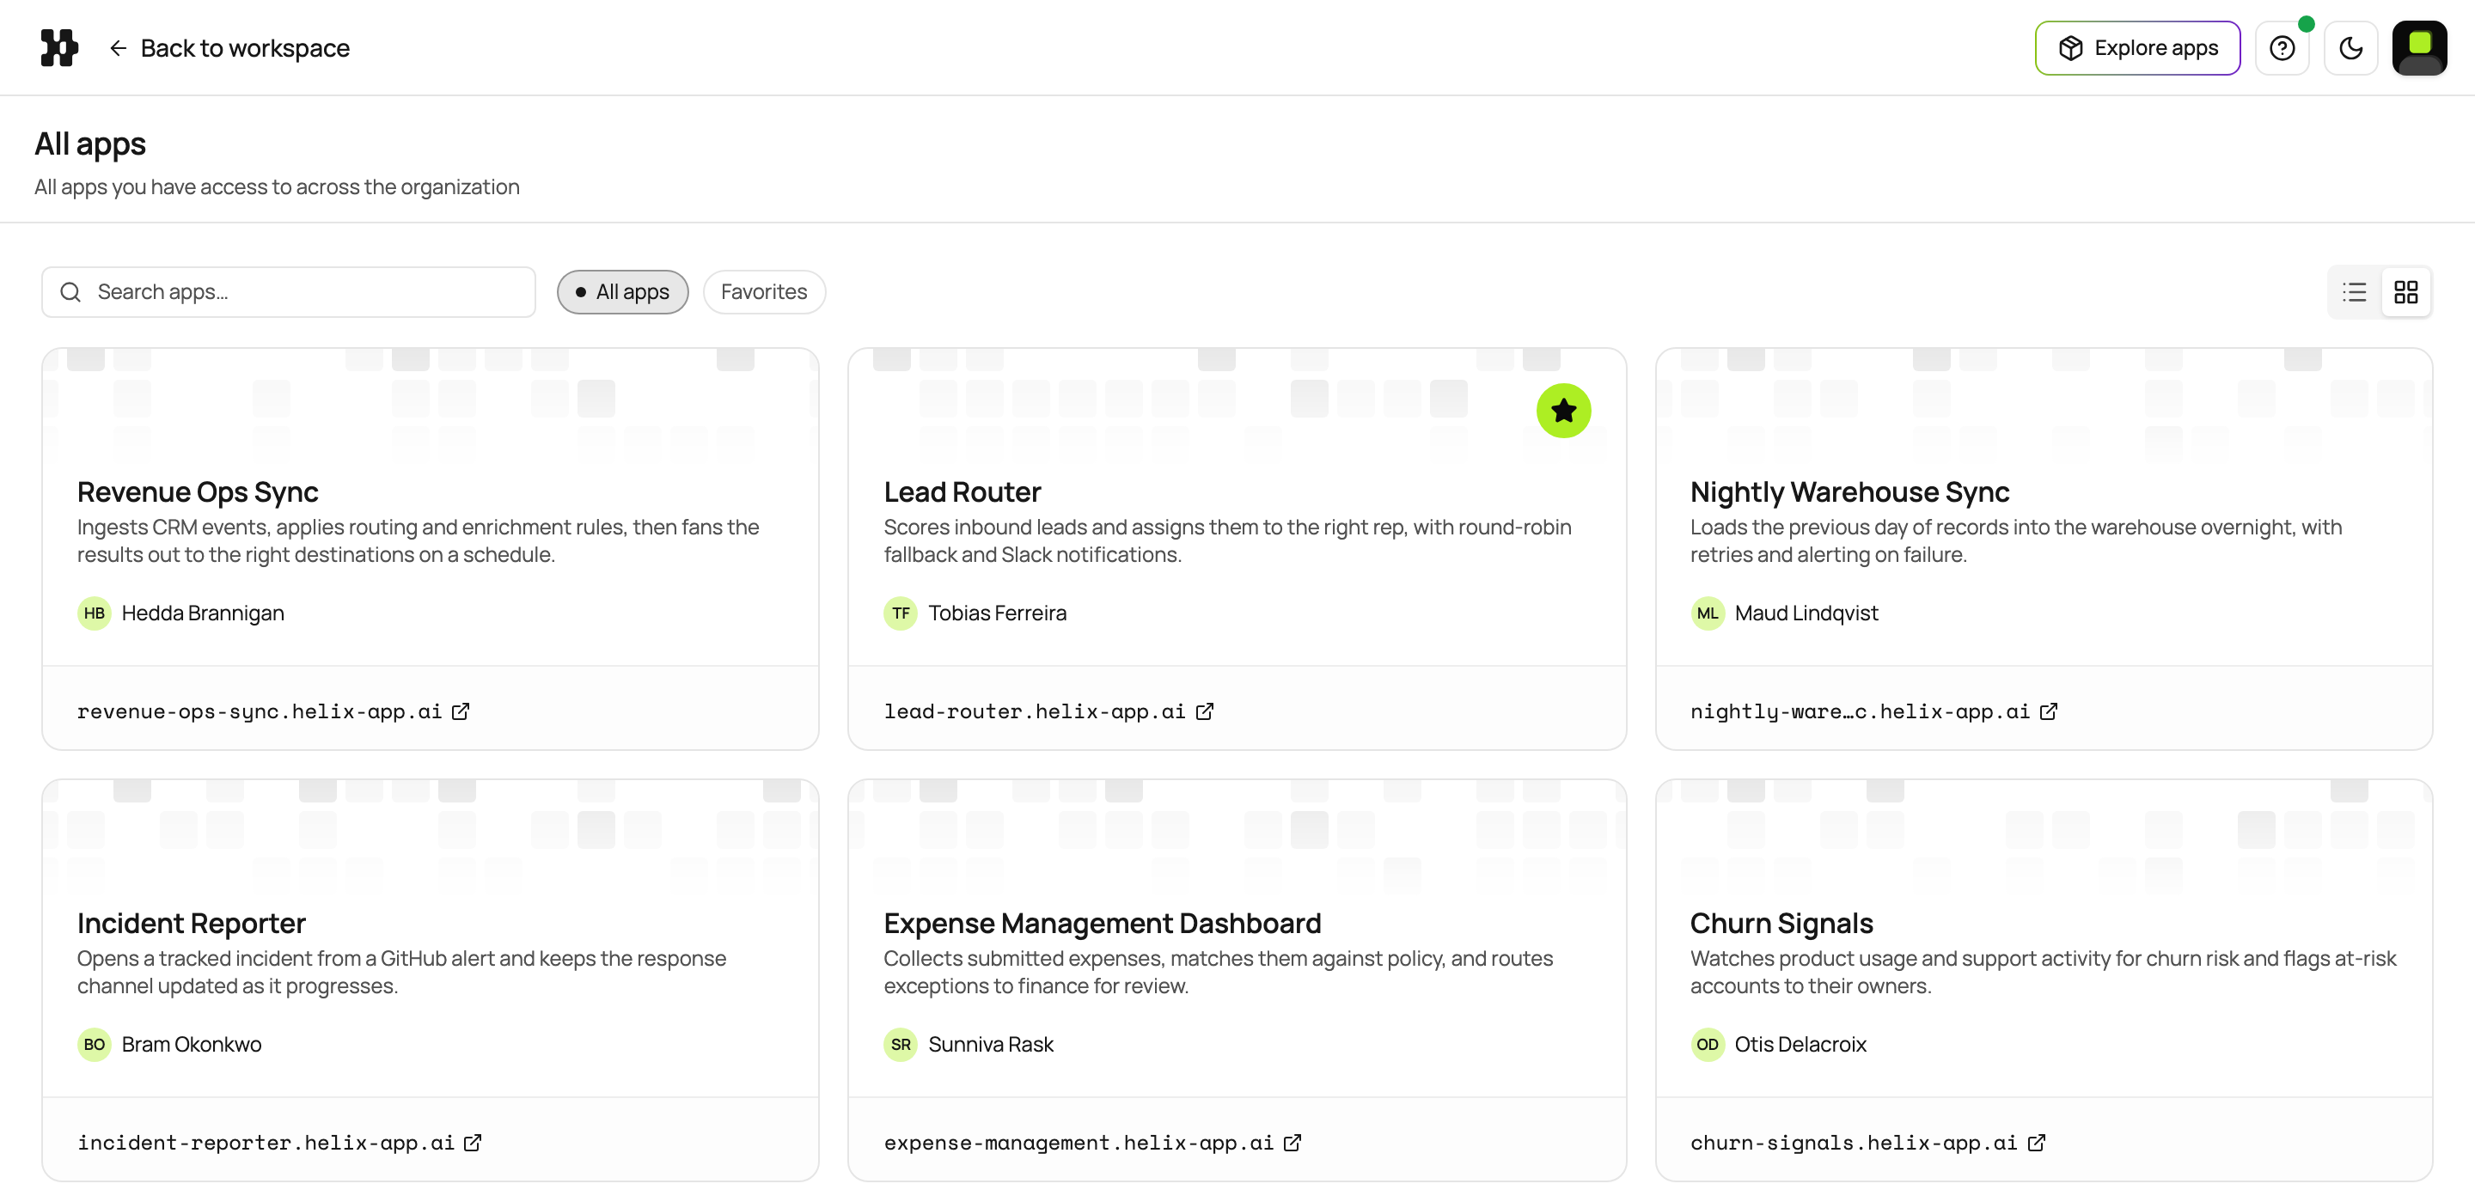This screenshot has width=2475, height=1196.
Task: Open nightly warehouse sync external link icon
Action: (x=2049, y=711)
